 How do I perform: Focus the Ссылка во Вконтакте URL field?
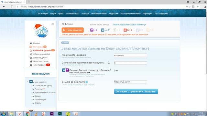(130, 82)
